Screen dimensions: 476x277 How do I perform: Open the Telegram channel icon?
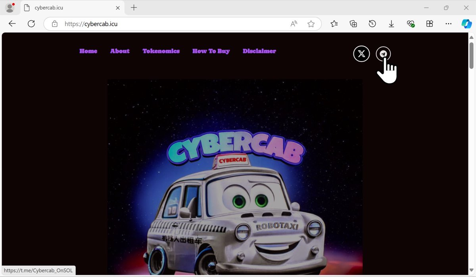click(383, 53)
